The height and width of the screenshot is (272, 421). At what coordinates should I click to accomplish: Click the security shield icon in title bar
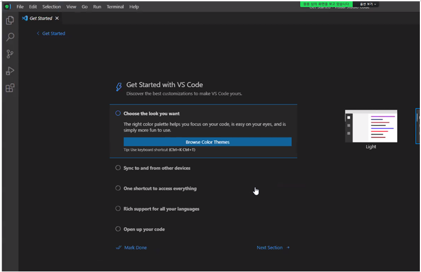pyautogui.click(x=7, y=6)
